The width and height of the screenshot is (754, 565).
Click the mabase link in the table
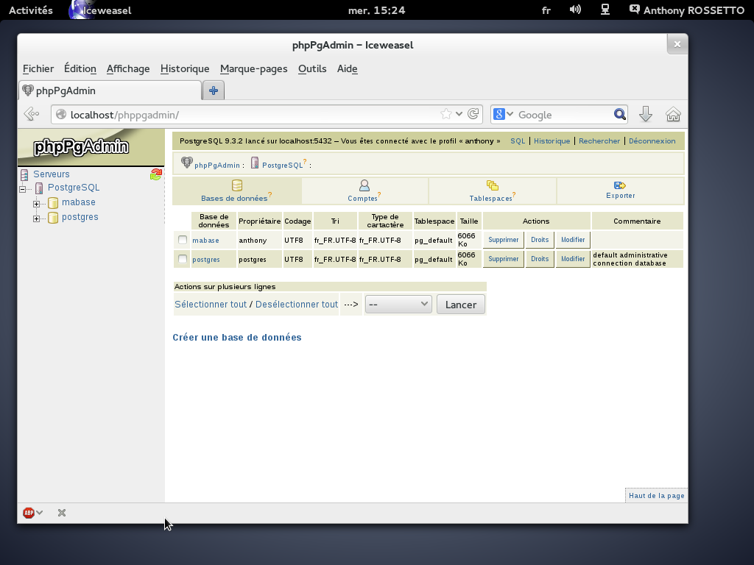pos(206,241)
